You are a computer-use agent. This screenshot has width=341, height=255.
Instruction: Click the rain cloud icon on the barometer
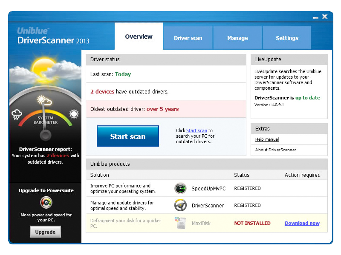pos(17,114)
